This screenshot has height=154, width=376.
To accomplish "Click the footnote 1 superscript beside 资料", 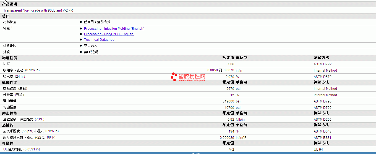I will point(12,28).
